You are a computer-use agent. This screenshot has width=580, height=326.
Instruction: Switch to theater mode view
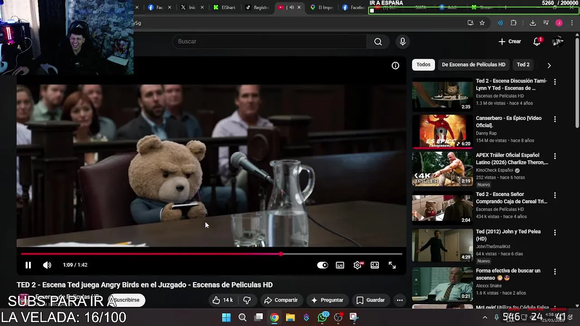click(x=375, y=265)
